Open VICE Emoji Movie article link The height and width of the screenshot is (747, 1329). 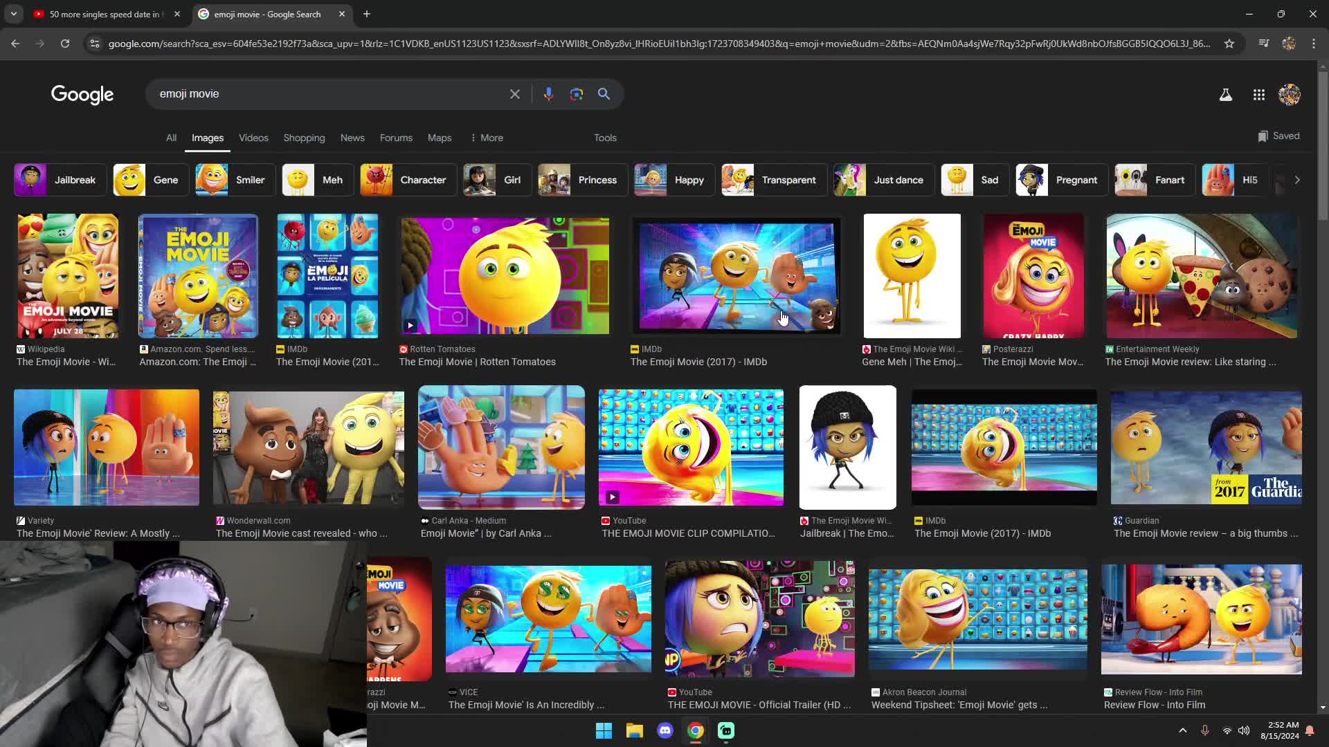[526, 705]
